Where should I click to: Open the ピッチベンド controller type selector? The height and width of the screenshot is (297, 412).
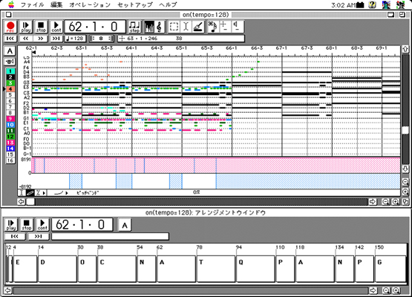tap(88, 193)
